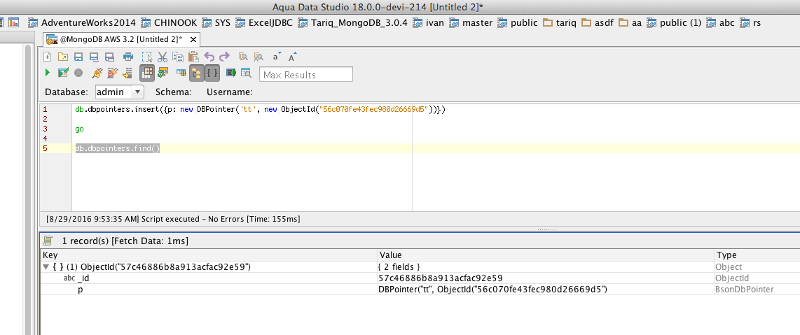Click the '{ 2 fields }' value cell
Screen dimensions: 800x335
(x=546, y=266)
